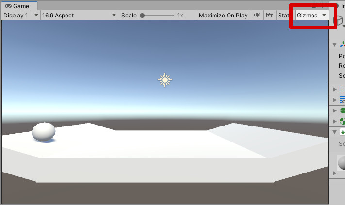Click the GameObject cube icon in Inspector
Screen dimensions: 345x205
click(341, 21)
